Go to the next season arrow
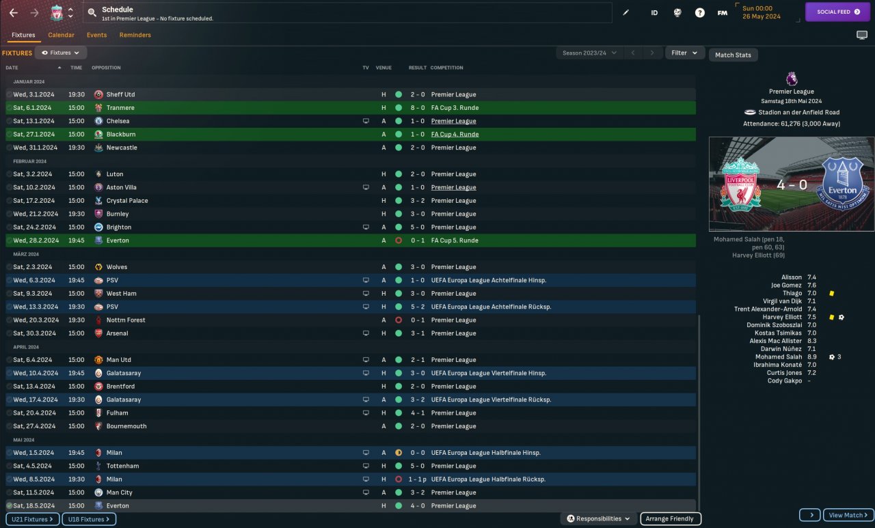 653,53
